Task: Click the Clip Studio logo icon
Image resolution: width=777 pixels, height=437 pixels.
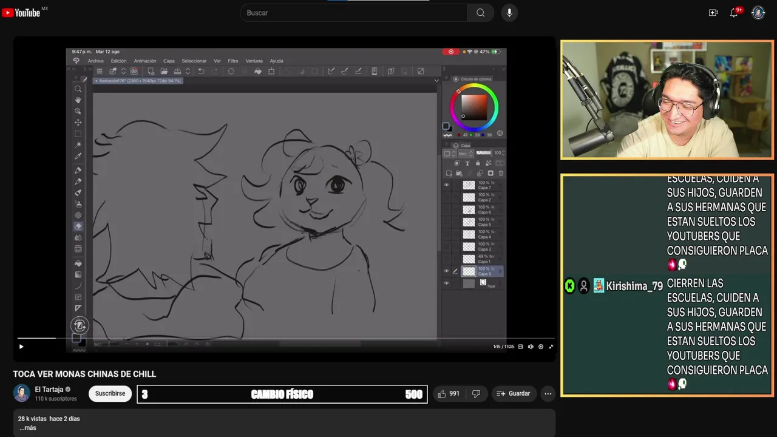Action: [x=76, y=61]
